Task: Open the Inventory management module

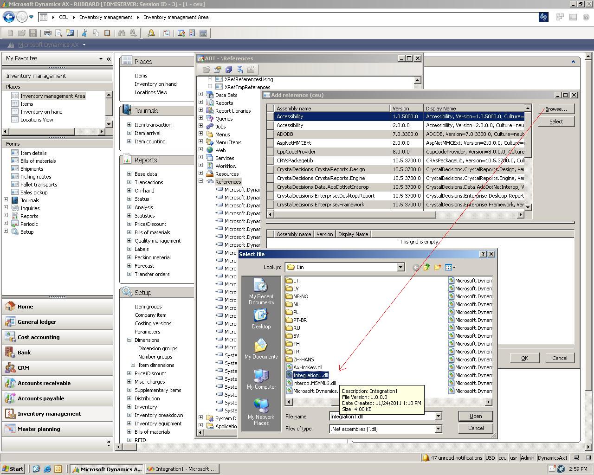Action: pos(57,414)
